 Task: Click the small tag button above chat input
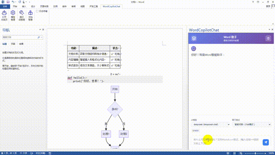pos(196,130)
